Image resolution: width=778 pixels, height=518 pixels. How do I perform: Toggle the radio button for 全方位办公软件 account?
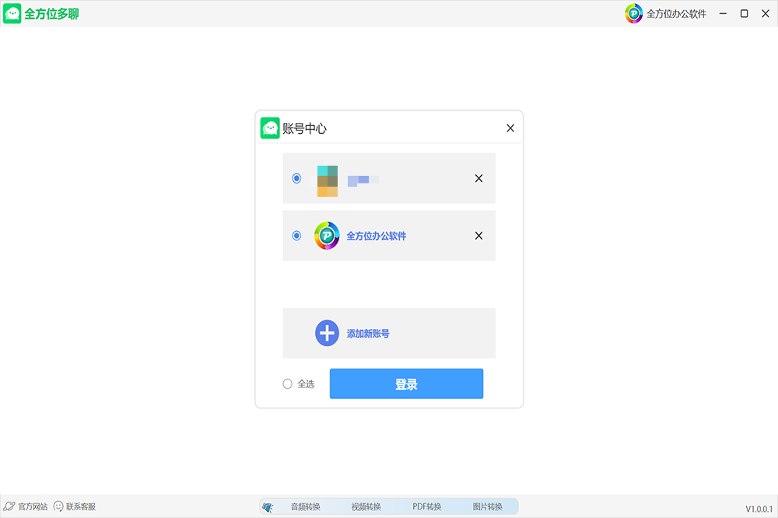click(296, 236)
